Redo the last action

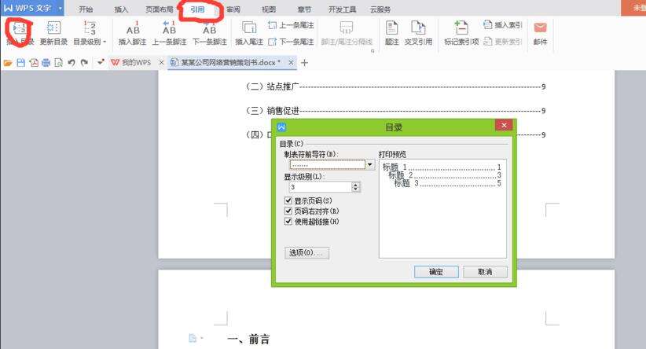click(x=84, y=63)
